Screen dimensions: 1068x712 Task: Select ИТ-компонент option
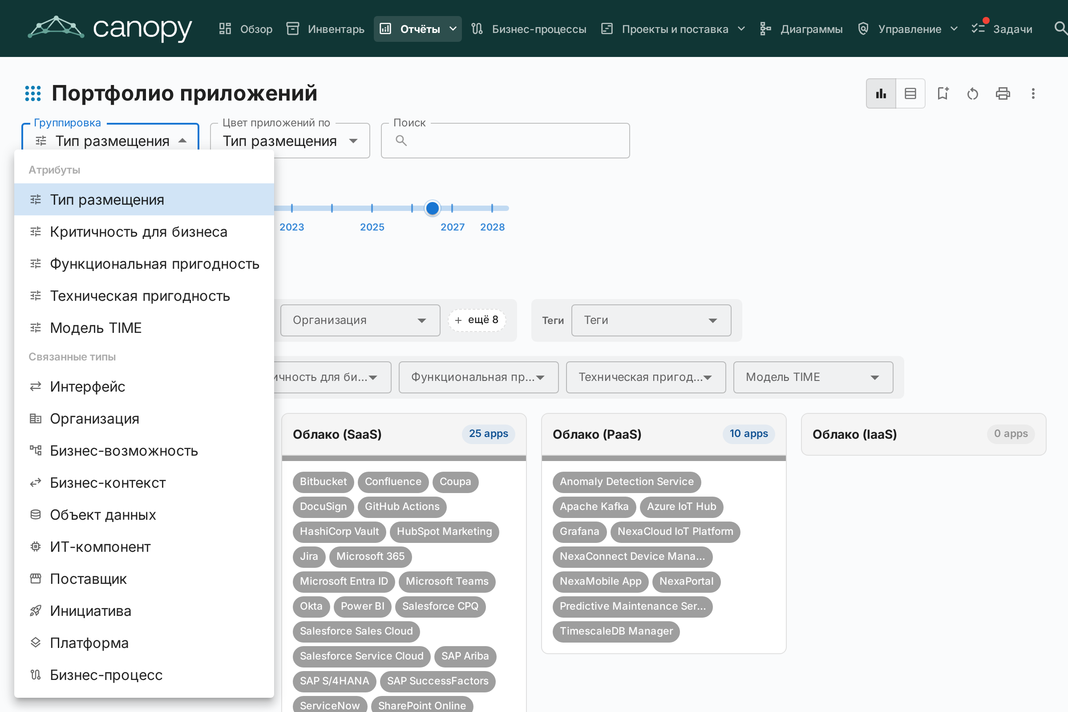click(x=144, y=547)
